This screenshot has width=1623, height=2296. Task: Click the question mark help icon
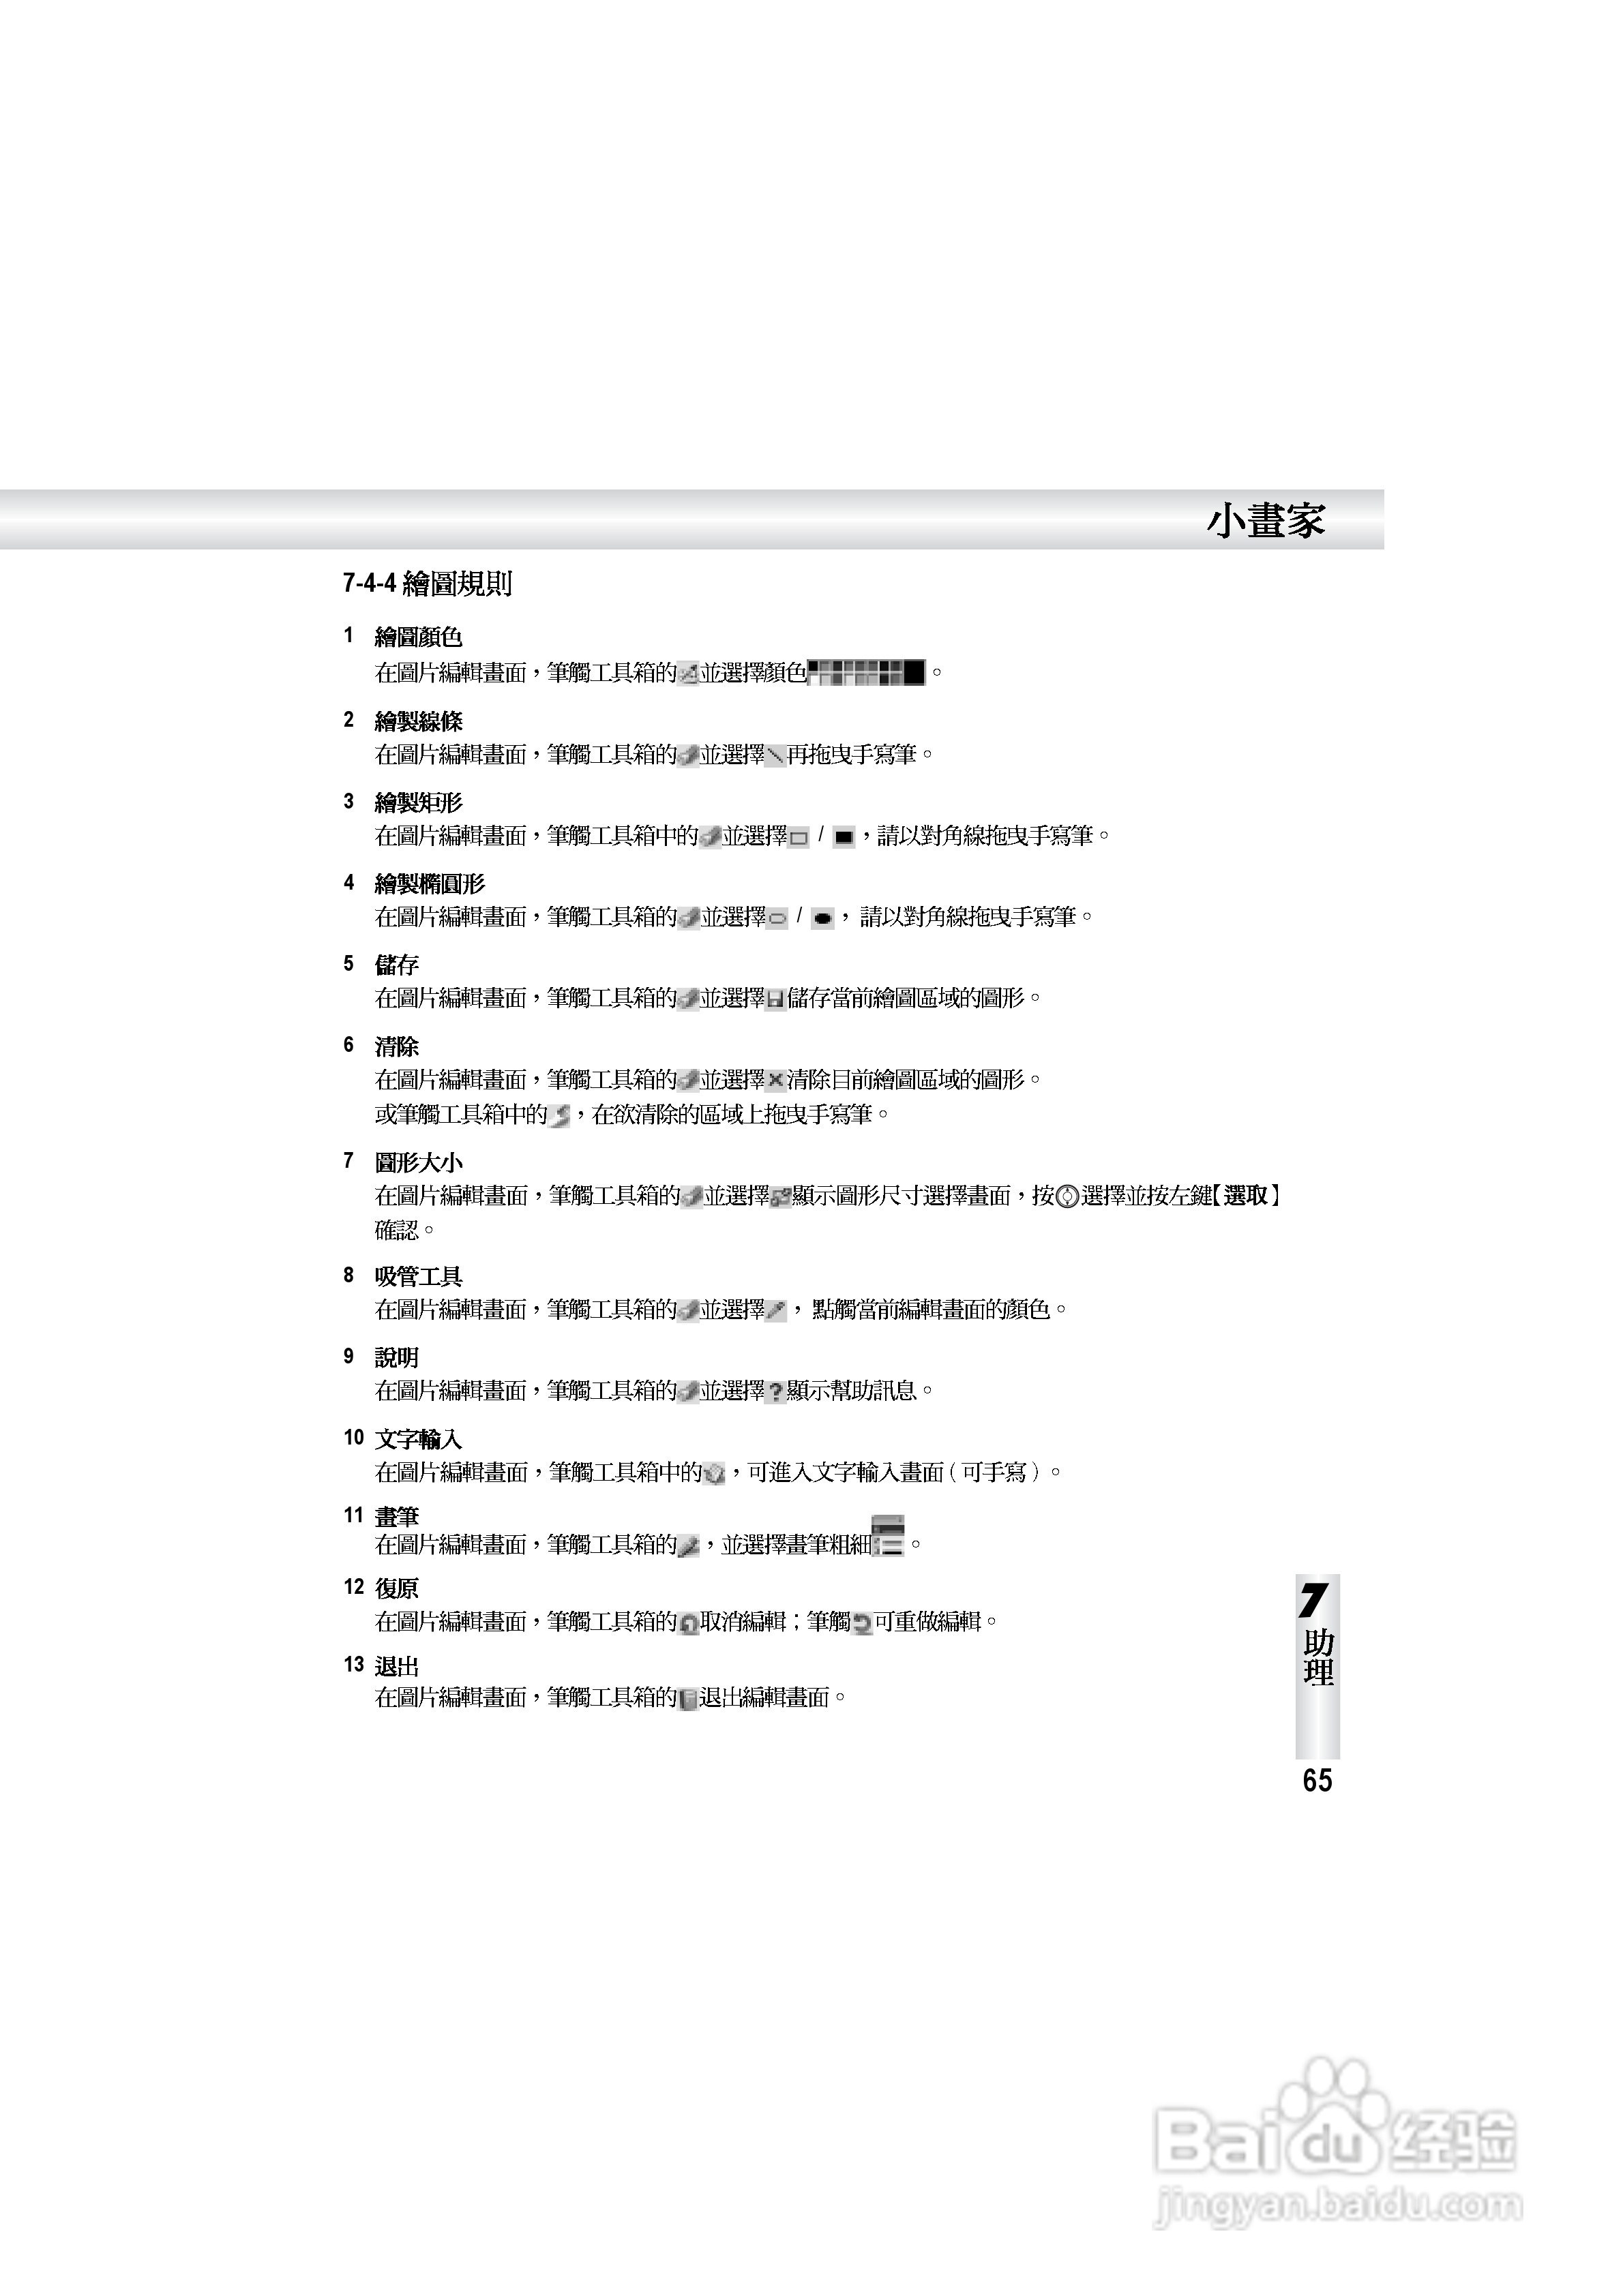pos(775,1393)
